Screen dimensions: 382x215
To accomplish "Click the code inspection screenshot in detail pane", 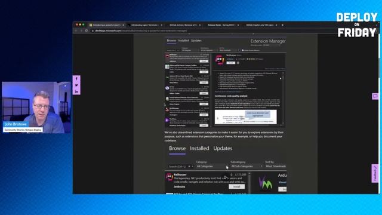I will point(245,117).
